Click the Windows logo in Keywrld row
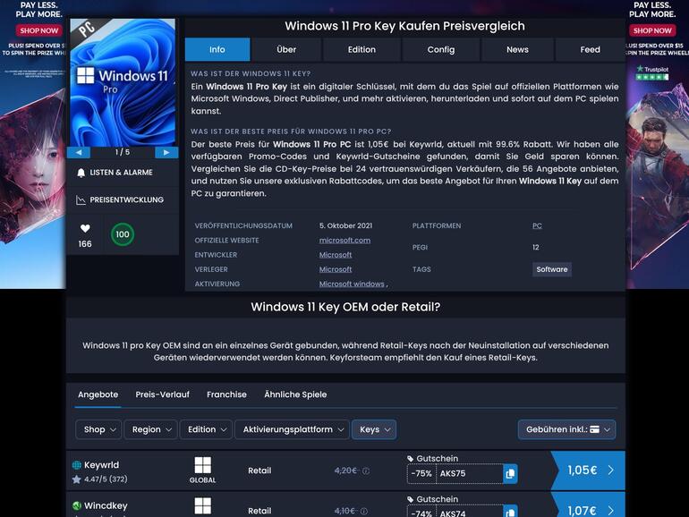The width and height of the screenshot is (689, 517). (x=202, y=465)
